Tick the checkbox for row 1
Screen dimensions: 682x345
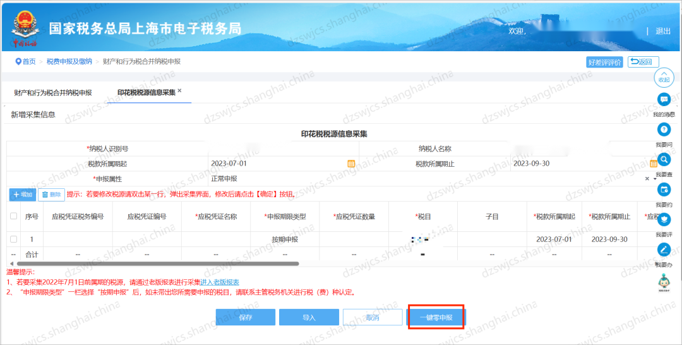(x=13, y=239)
